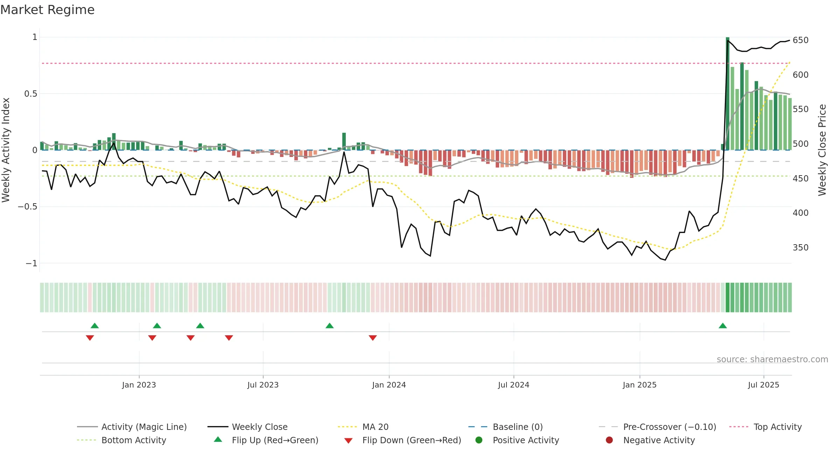Click the green flip-up marker just before Jan 2023
The width and height of the screenshot is (840, 473).
coord(95,325)
